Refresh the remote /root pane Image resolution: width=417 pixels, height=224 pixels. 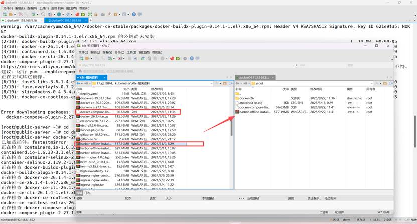point(391,83)
